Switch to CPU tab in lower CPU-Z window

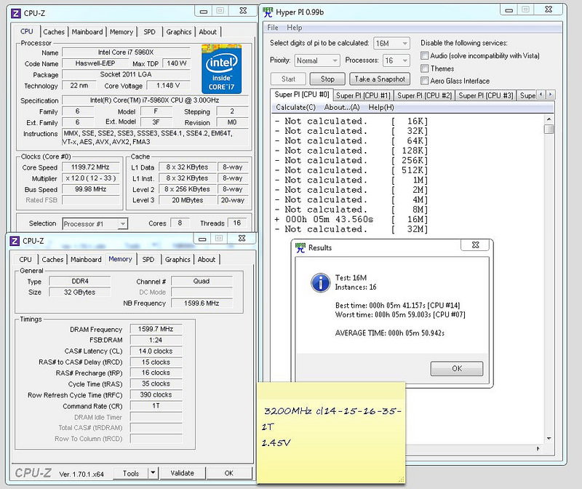25,260
